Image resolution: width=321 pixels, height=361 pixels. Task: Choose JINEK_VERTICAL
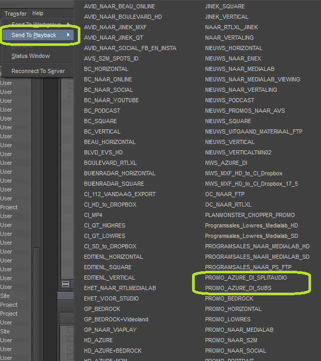(227, 17)
